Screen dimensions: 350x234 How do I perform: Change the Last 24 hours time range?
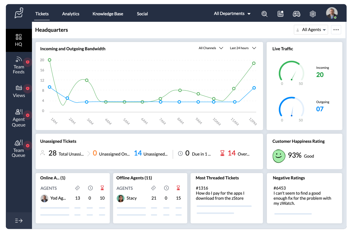(x=243, y=48)
